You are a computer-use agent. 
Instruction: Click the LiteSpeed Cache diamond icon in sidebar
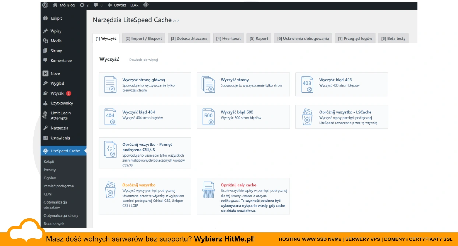(46, 151)
